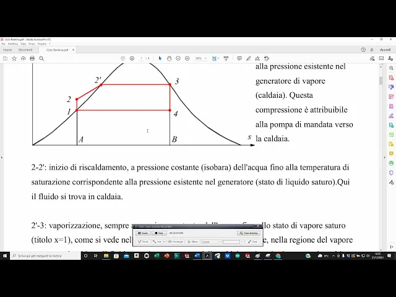Open Word from the taskbar

[x=197, y=256]
